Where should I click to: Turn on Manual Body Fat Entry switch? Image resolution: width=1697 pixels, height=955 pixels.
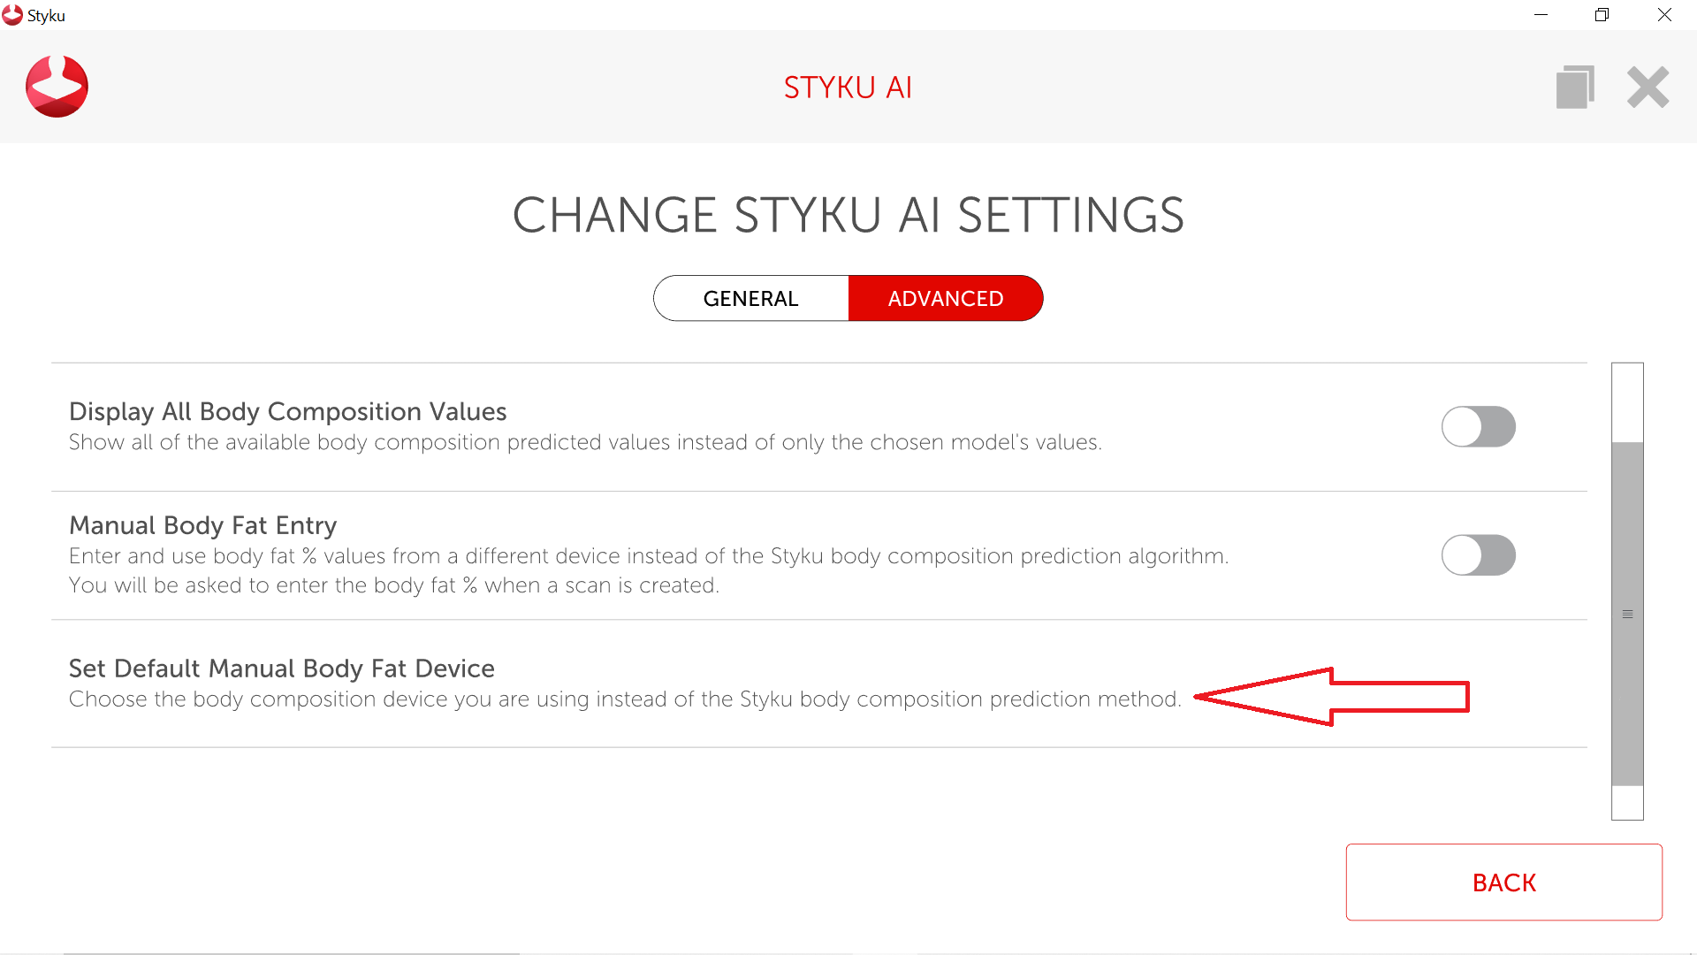[1478, 555]
